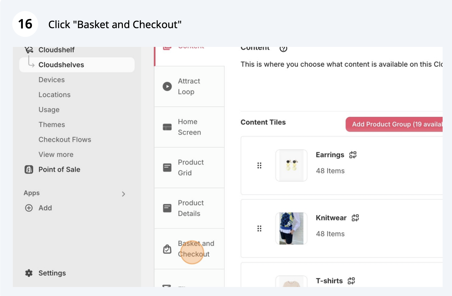Click the Point of Sale icon

tap(29, 170)
